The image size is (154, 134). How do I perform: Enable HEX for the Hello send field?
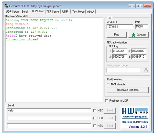pos(95,110)
